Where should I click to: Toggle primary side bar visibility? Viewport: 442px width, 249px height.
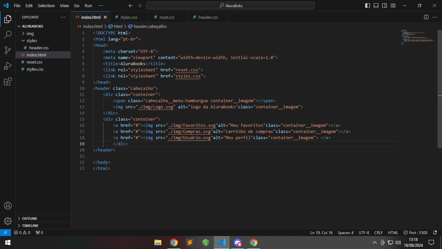[368, 6]
